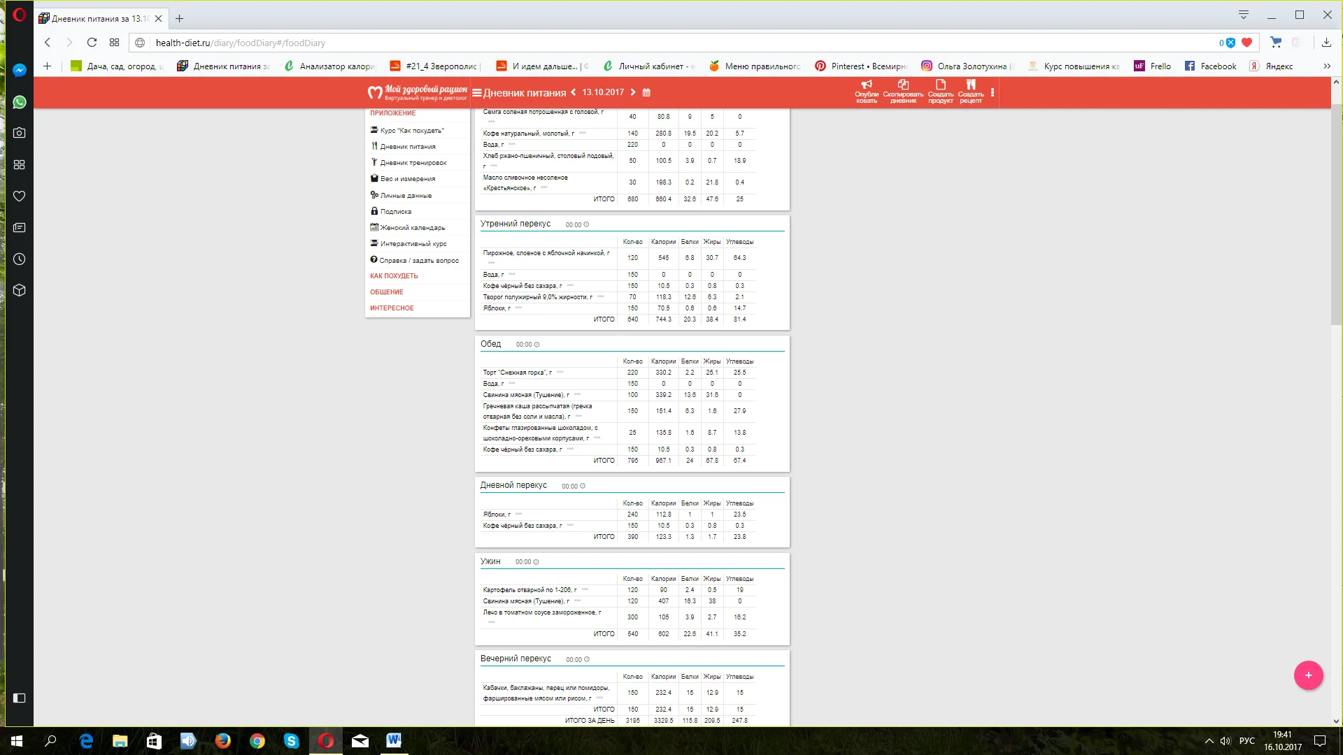Expand the ОБЩЕНИЕ sidebar section
Image resolution: width=1343 pixels, height=755 pixels.
pos(387,292)
